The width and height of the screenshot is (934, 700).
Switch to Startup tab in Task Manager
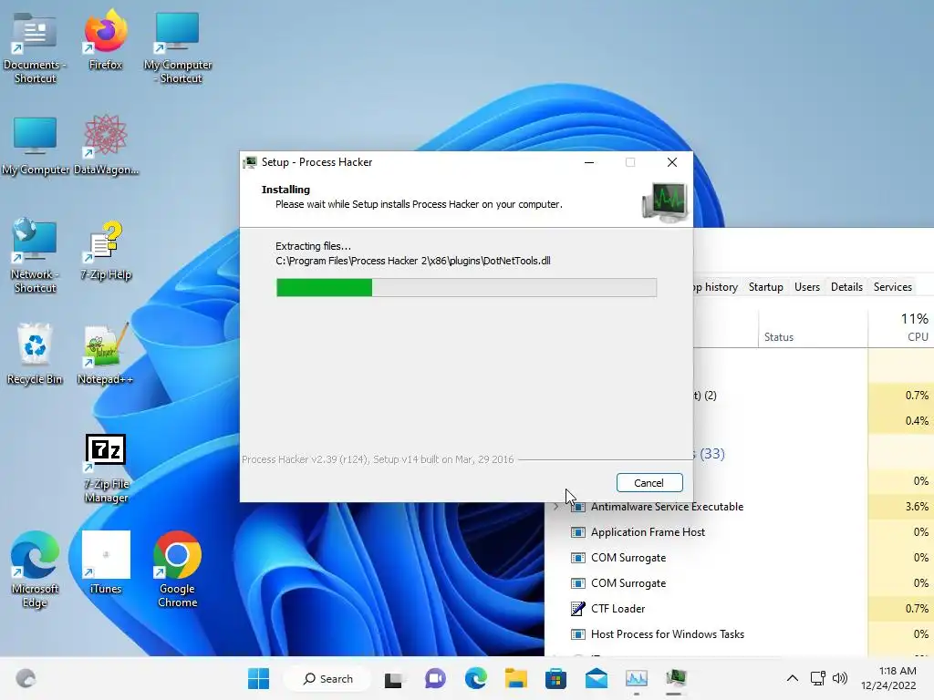766,287
